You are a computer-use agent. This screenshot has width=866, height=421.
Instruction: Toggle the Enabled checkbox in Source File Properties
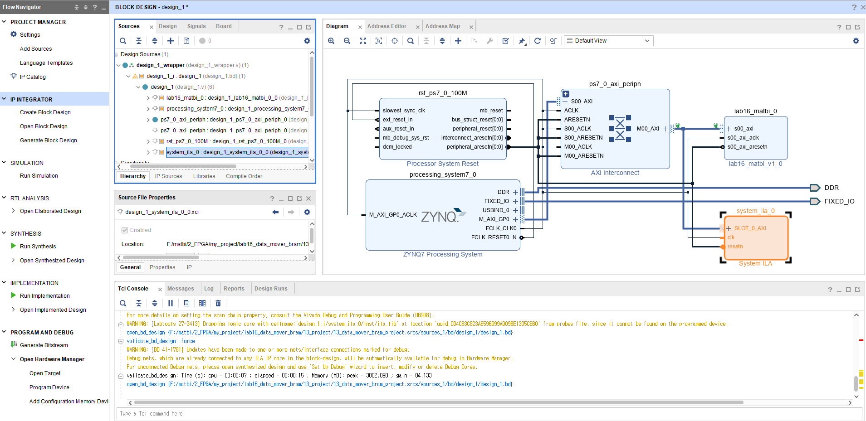[125, 230]
